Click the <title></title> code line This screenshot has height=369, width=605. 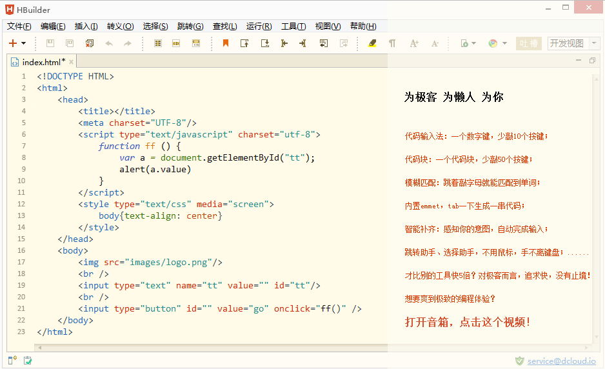pyautogui.click(x=117, y=111)
